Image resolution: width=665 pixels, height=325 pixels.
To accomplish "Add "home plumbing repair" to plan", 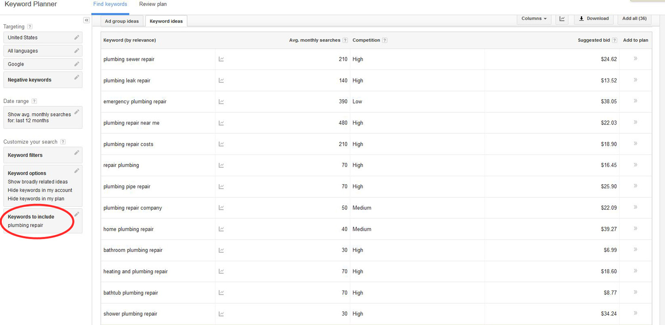I will [635, 229].
